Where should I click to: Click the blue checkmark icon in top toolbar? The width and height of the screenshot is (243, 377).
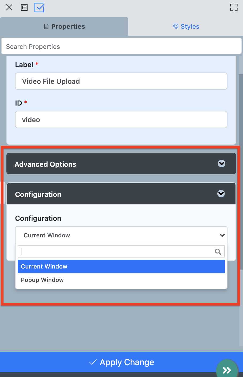point(39,8)
